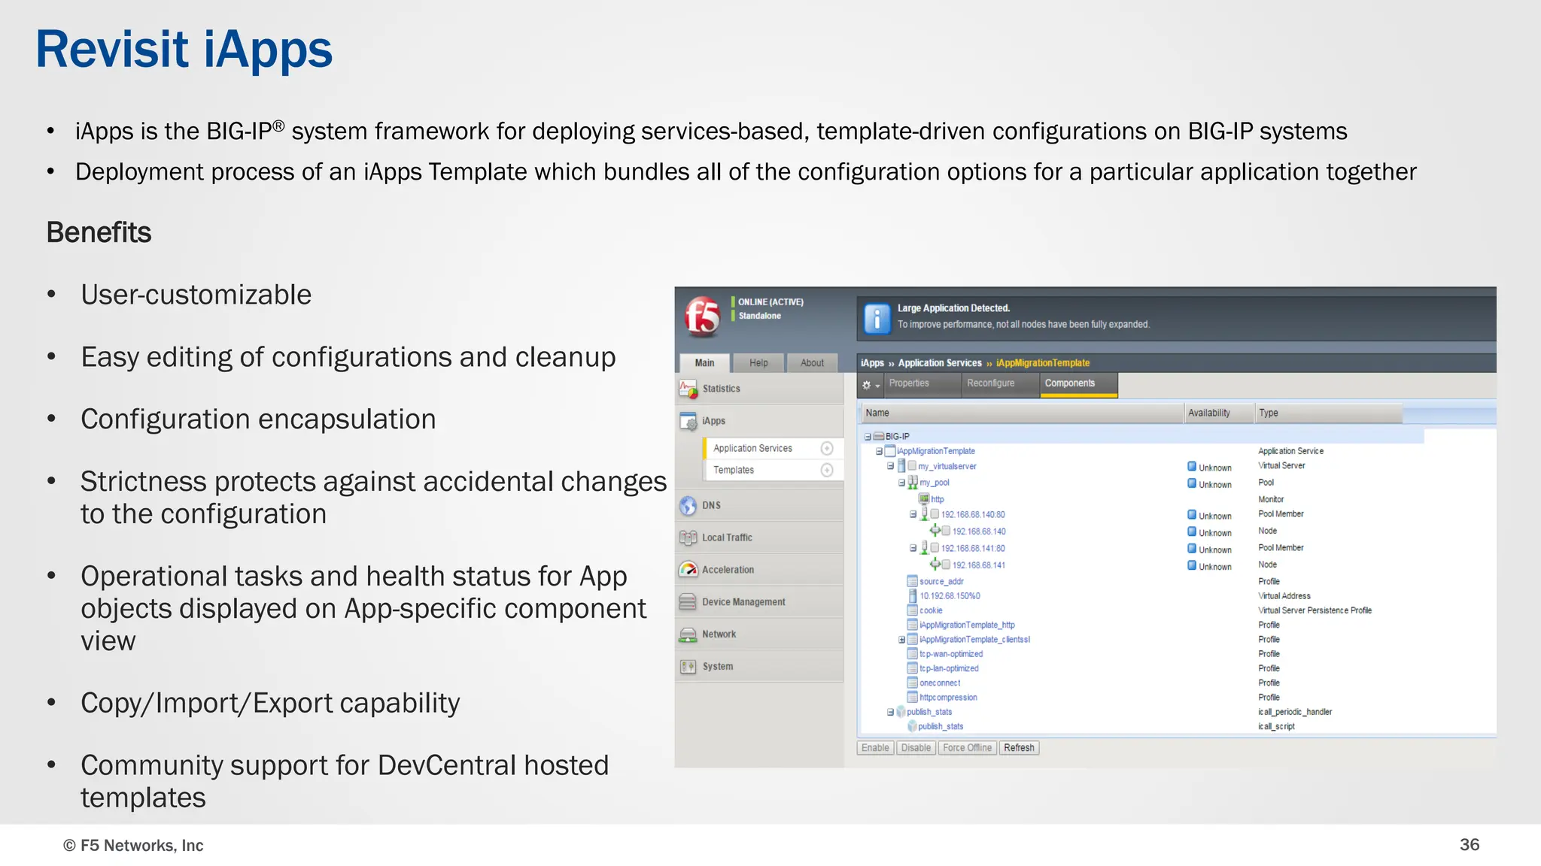1541x866 pixels.
Task: Check the my_virtualserver checkbox
Action: pyautogui.click(x=912, y=466)
